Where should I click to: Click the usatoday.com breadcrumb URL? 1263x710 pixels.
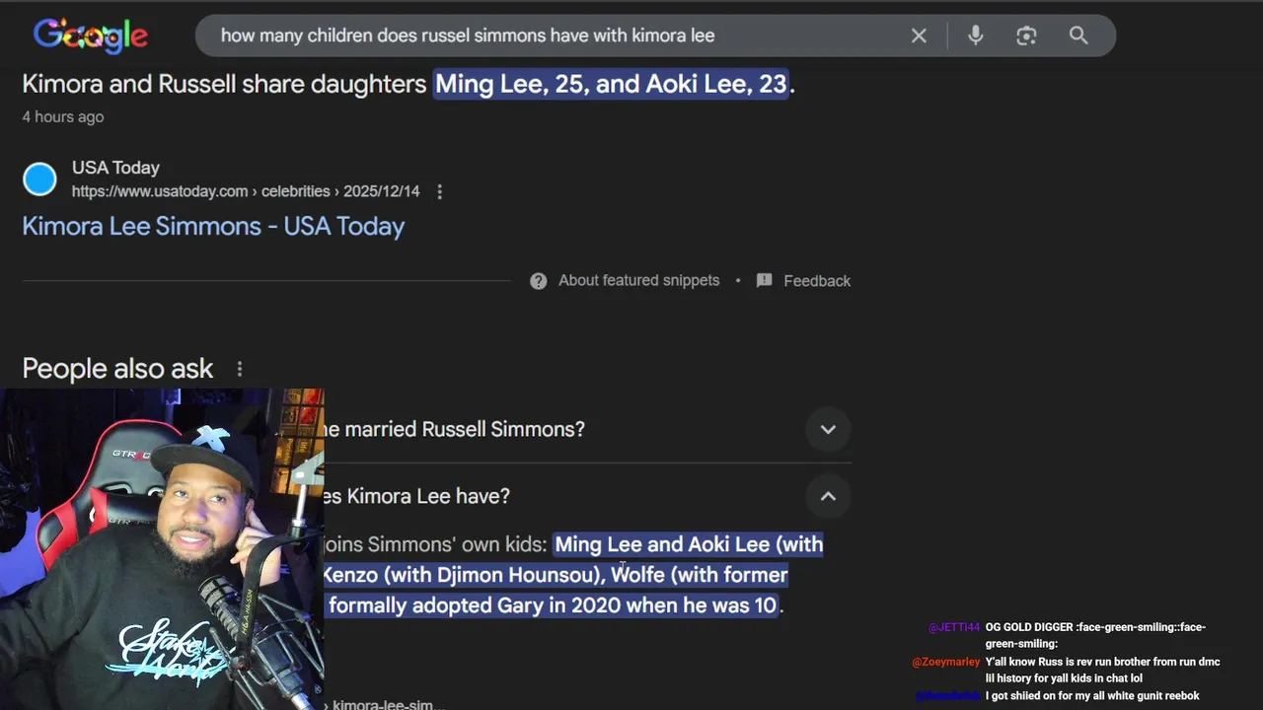(246, 191)
